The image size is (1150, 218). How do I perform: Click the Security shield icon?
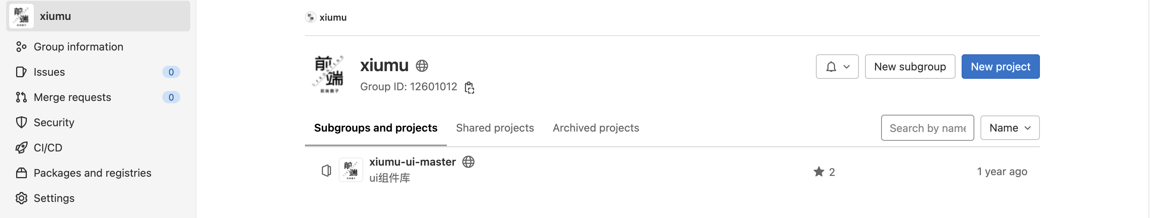(21, 122)
